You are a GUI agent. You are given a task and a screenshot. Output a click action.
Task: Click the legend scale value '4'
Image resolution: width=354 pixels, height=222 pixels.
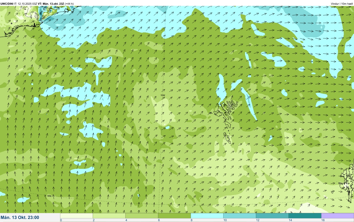click(x=126, y=220)
